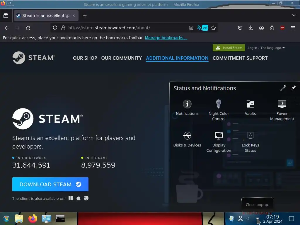Open tracking protection shield in address bar
The image size is (300, 225).
pyautogui.click(x=55, y=28)
